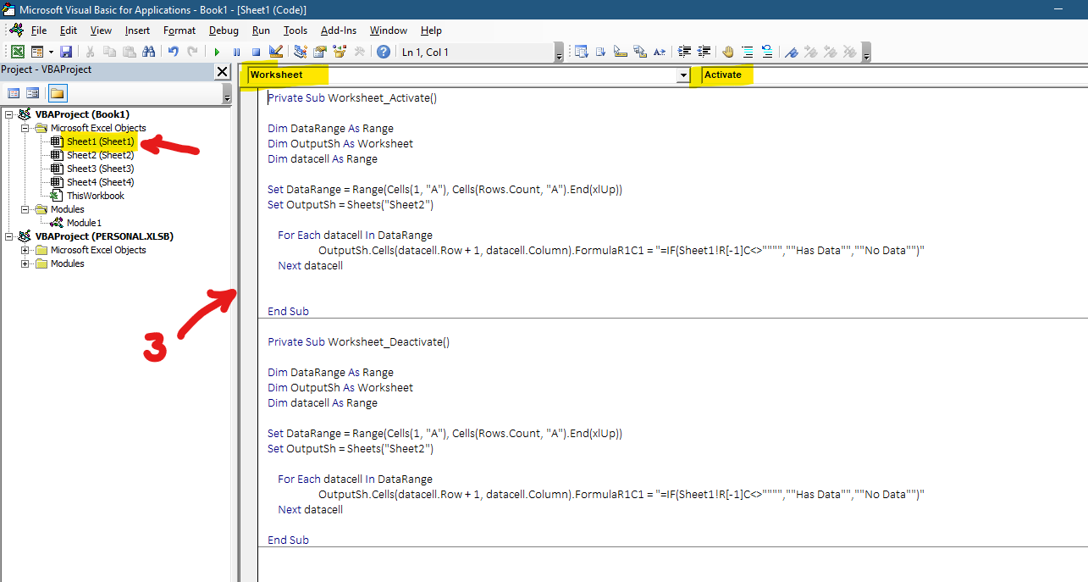This screenshot has height=582, width=1088.
Task: Open the Worksheet object dropdown arrow
Action: click(683, 75)
